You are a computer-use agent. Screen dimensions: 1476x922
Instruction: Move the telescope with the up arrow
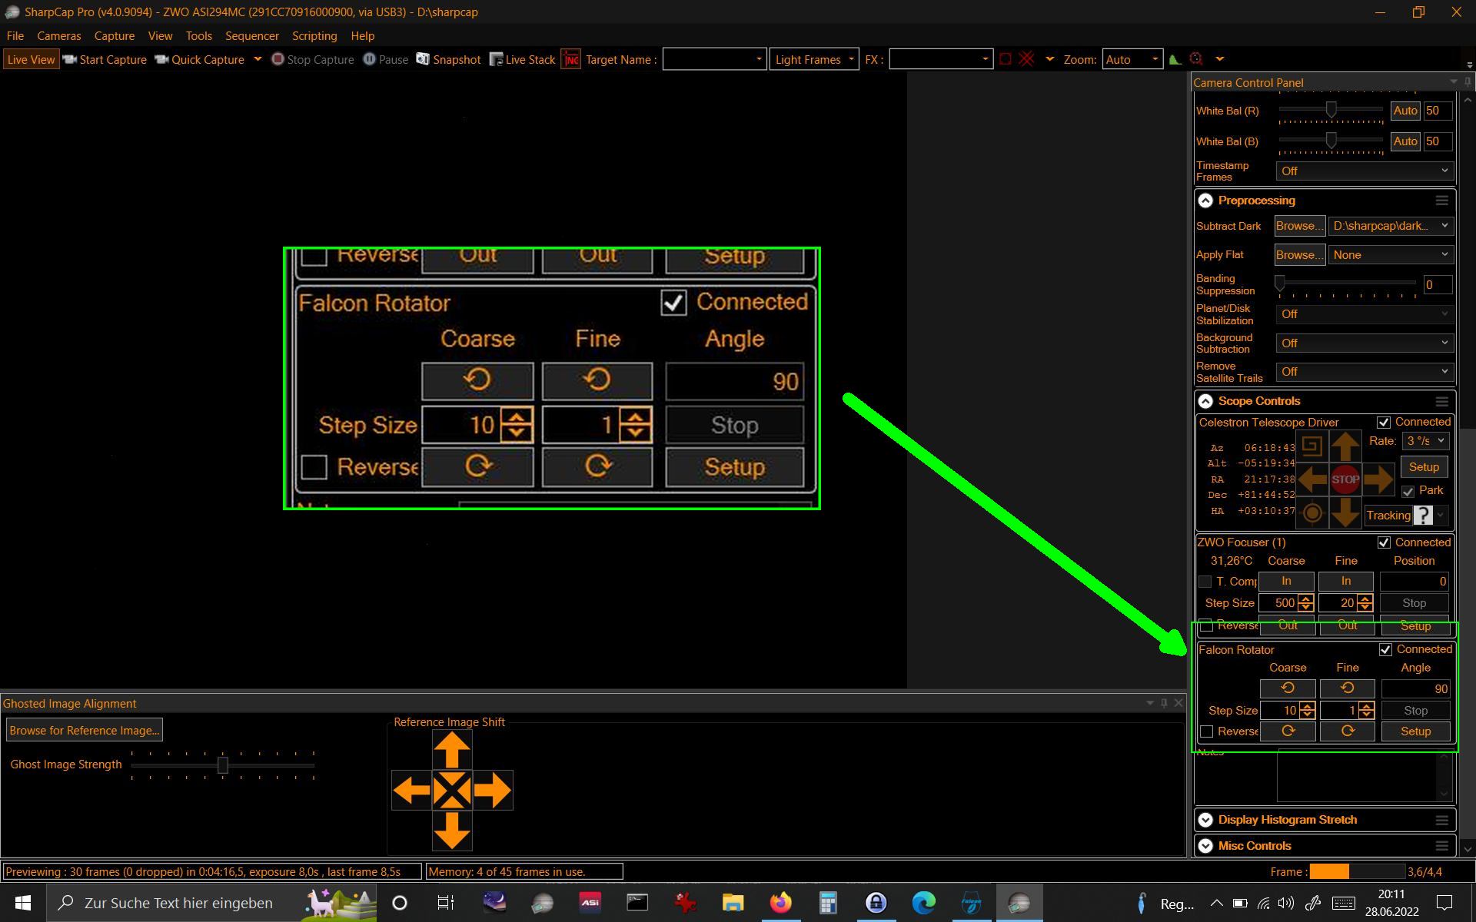[x=1345, y=446]
